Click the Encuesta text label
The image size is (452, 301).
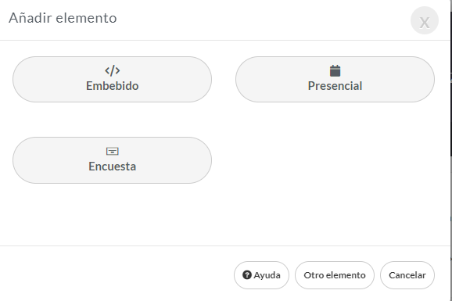tap(112, 167)
